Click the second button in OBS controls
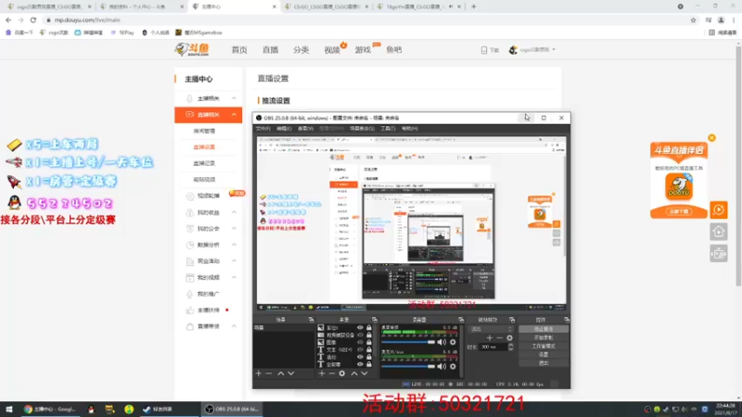Image resolution: width=742 pixels, height=417 pixels. [x=544, y=337]
